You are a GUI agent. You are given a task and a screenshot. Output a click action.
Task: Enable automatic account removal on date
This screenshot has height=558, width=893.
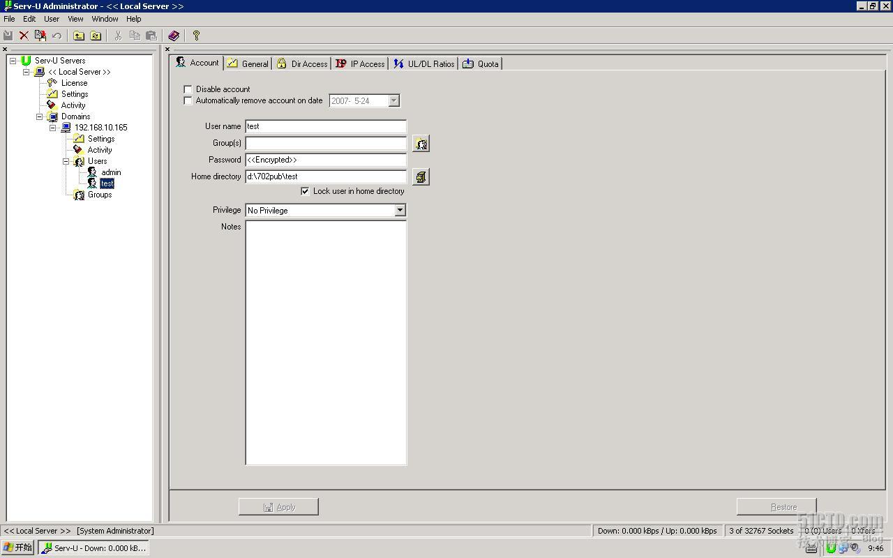188,100
